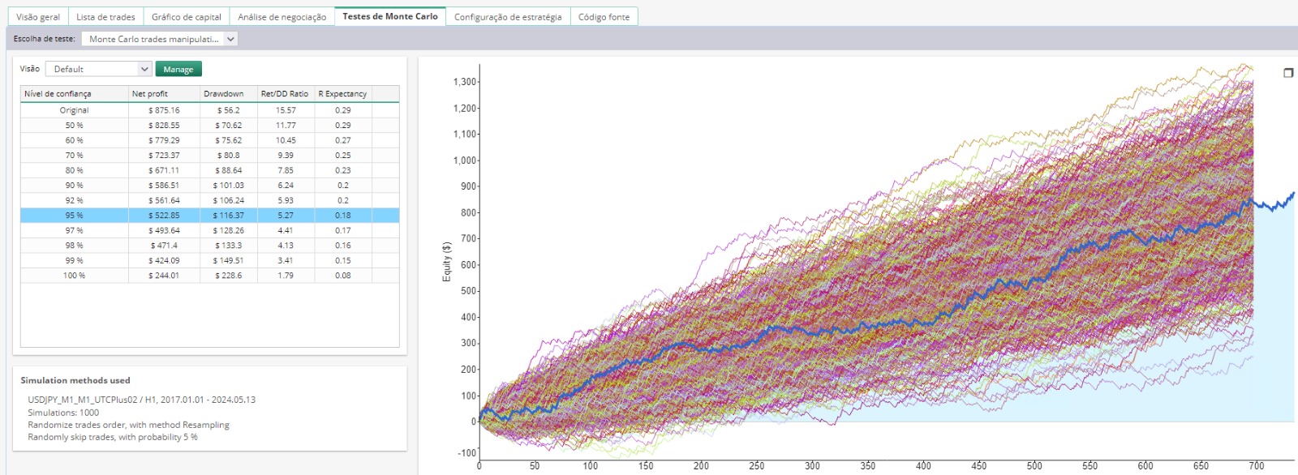This screenshot has height=475, width=1298.
Task: Click the 15.57 Ret/DD ratio cell
Action: coord(286,110)
